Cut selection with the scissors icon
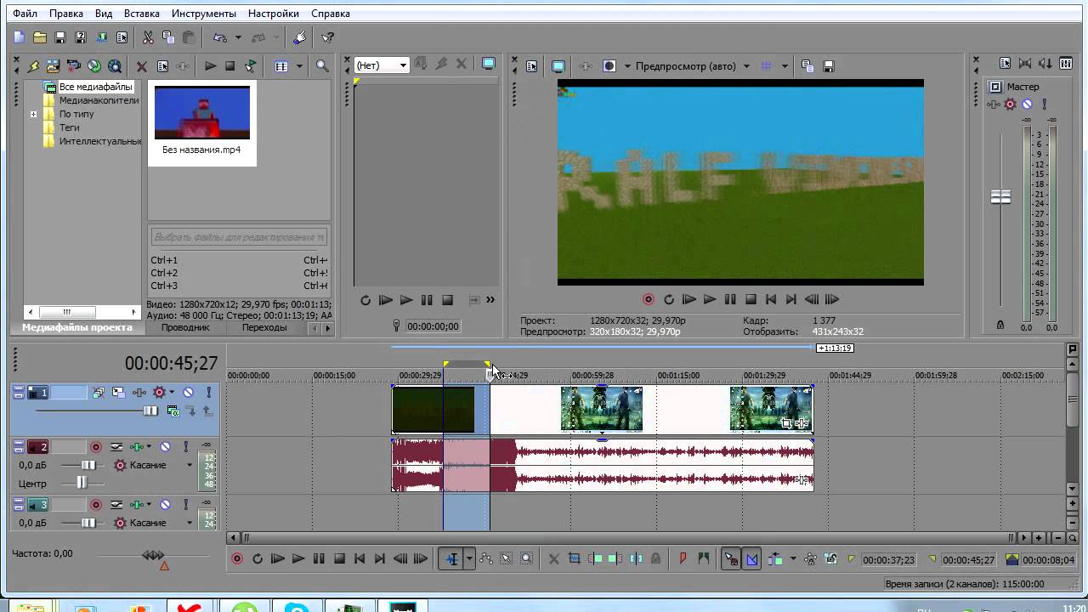This screenshot has width=1088, height=612. 148,37
